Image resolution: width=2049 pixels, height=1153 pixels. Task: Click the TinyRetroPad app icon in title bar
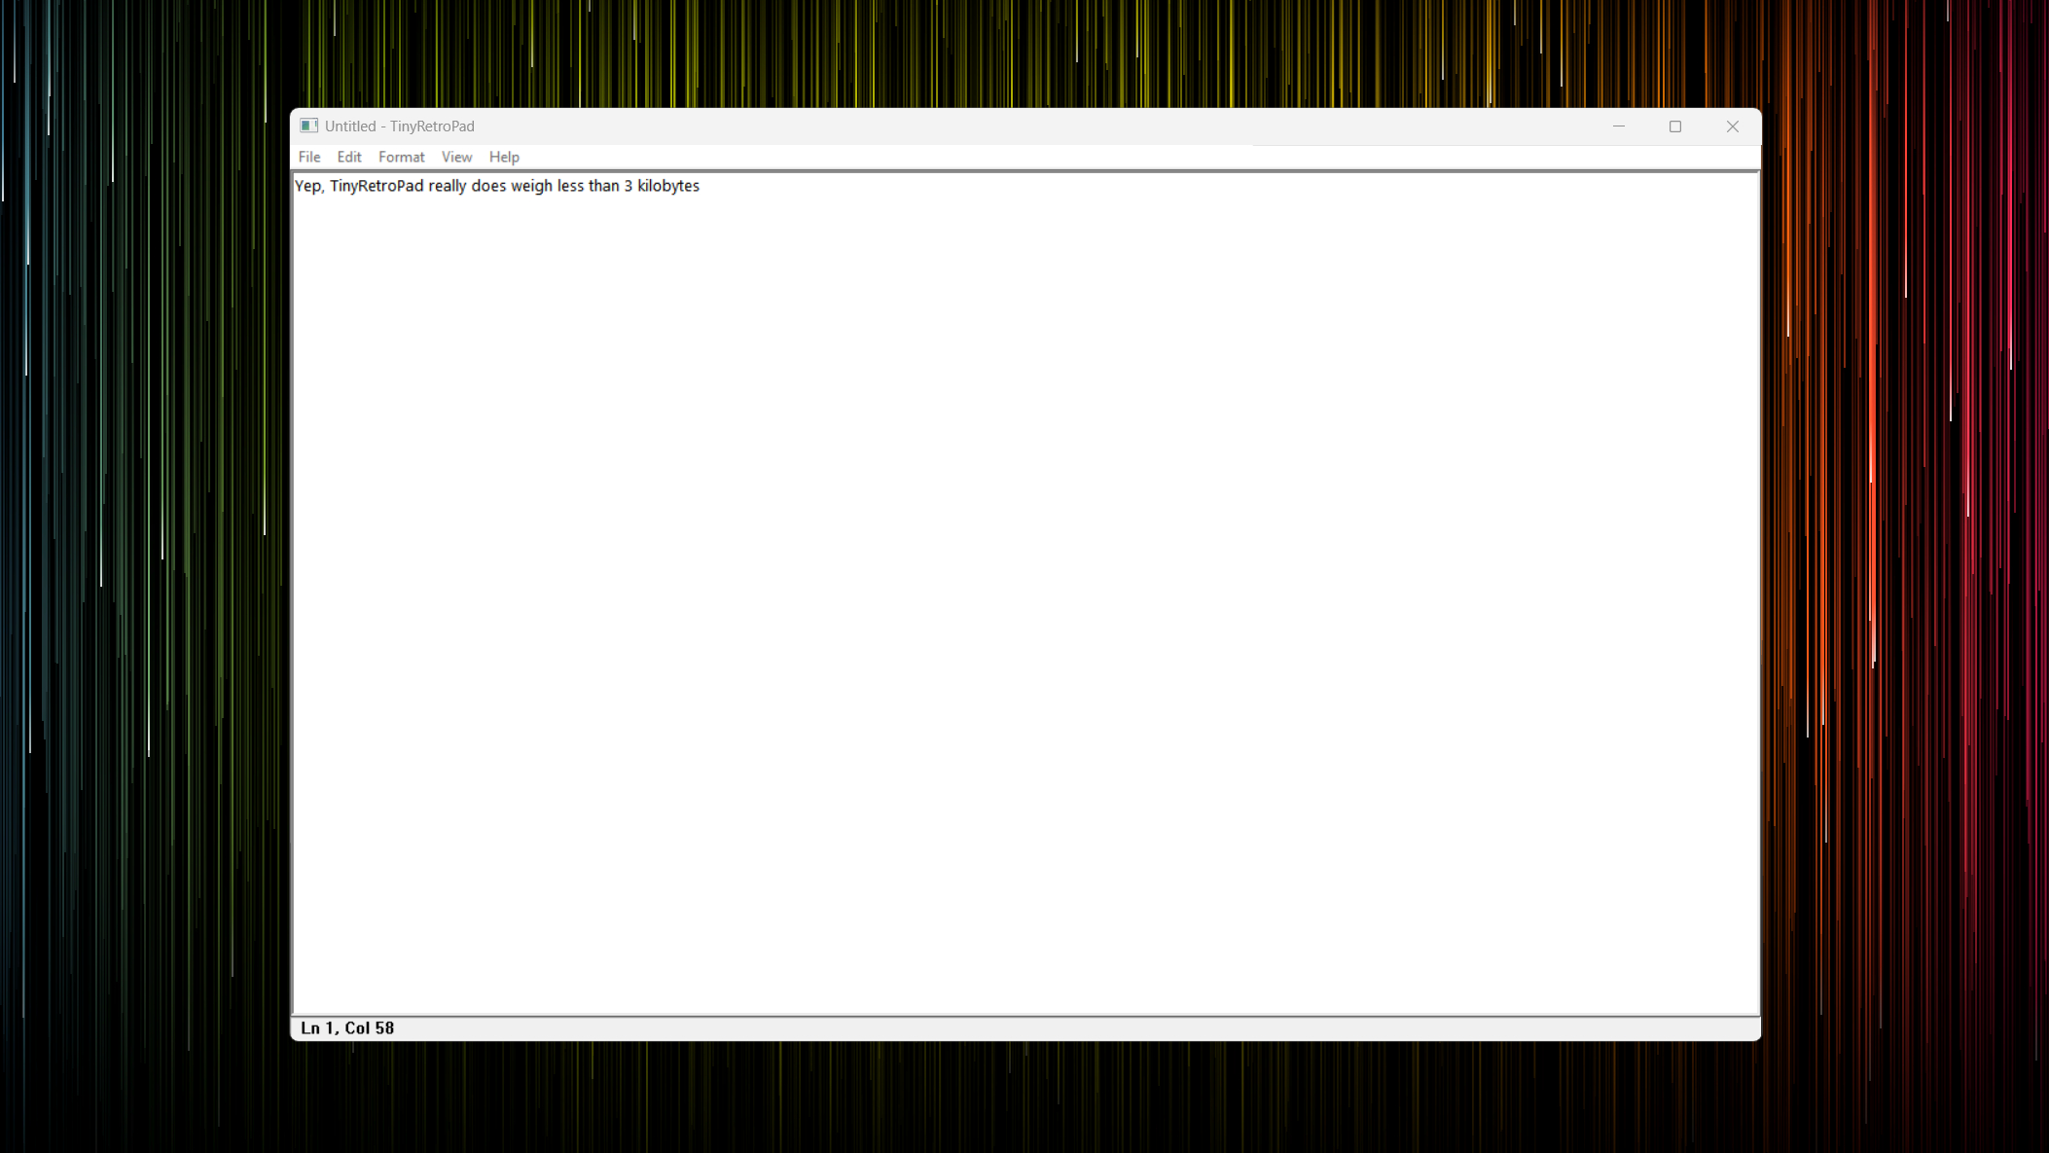pyautogui.click(x=308, y=126)
